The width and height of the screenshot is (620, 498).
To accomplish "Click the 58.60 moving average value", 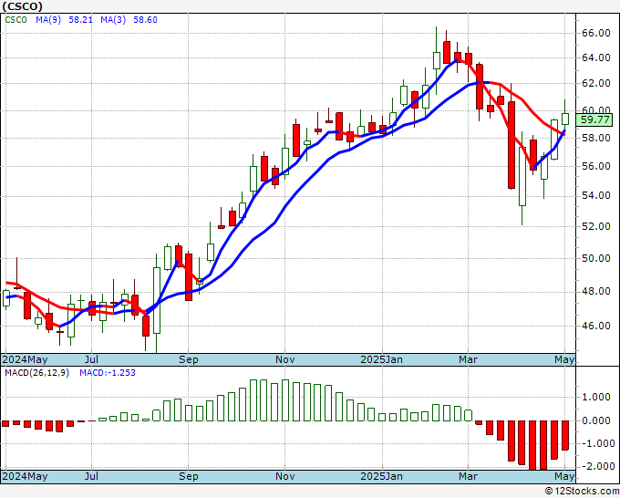I will click(x=145, y=20).
